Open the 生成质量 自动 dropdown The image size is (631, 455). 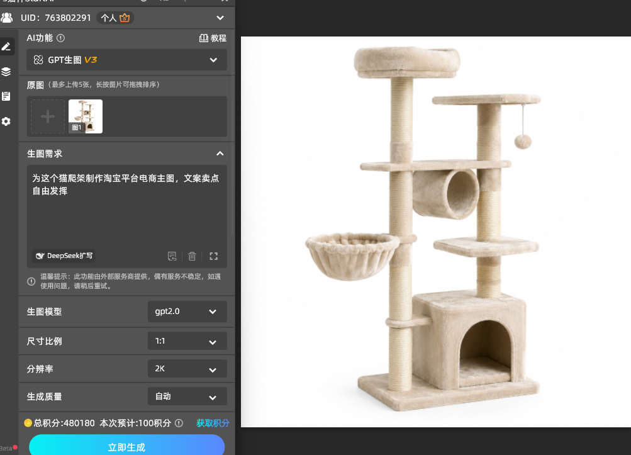point(187,396)
